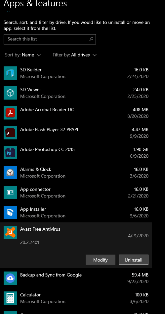Image resolution: width=165 pixels, height=314 pixels.
Task: Click the 1.90 GB size value
Action: [x=141, y=150]
